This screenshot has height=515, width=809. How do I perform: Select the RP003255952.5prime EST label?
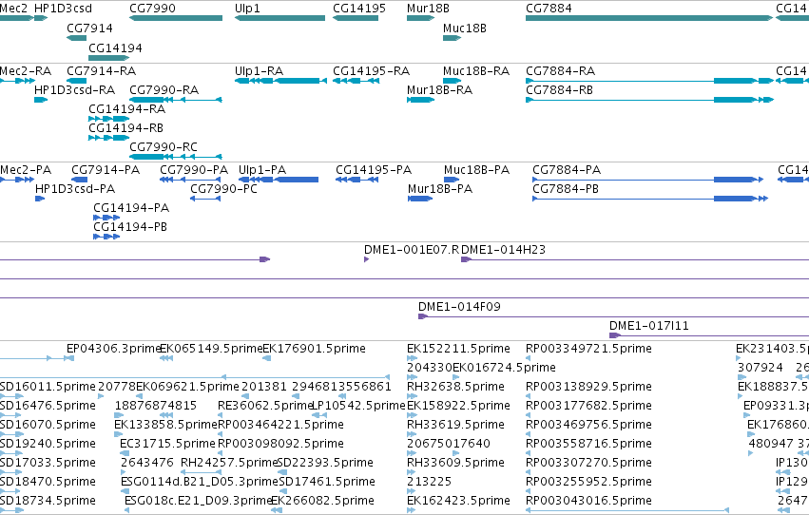pyautogui.click(x=588, y=482)
